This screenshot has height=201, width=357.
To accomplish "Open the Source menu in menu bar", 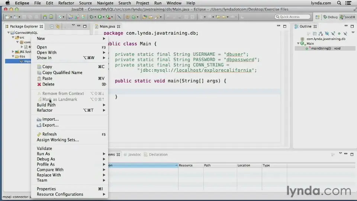I will tap(86, 3).
